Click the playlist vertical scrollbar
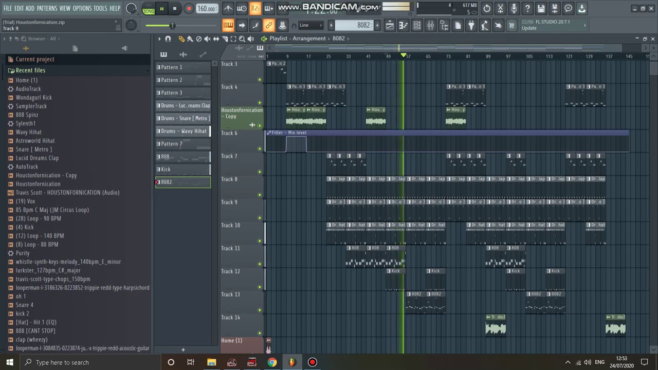 653,206
